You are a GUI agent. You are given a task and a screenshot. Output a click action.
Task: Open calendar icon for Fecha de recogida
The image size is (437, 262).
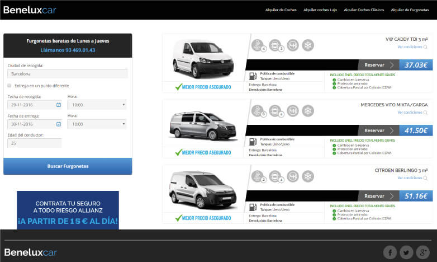59,105
